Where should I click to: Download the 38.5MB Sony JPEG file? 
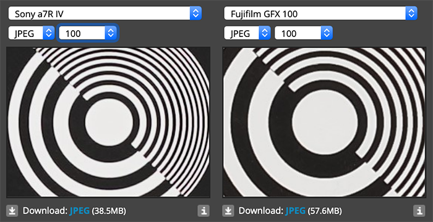80,211
